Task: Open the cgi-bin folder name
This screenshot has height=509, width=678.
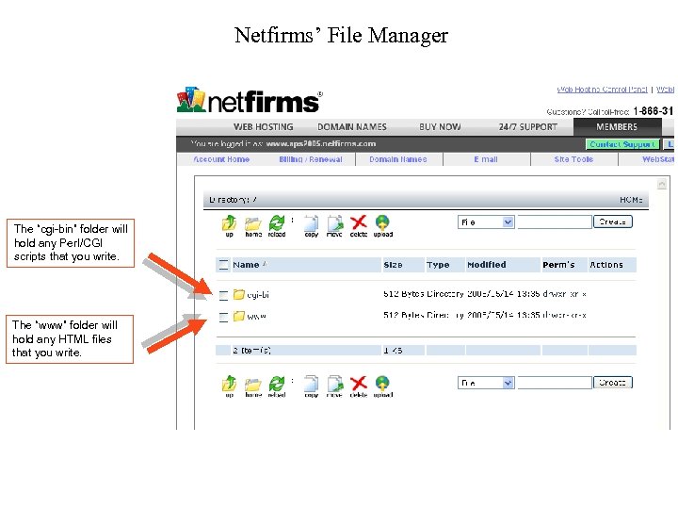Action: click(258, 295)
